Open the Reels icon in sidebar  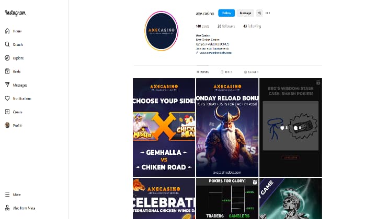[7, 71]
